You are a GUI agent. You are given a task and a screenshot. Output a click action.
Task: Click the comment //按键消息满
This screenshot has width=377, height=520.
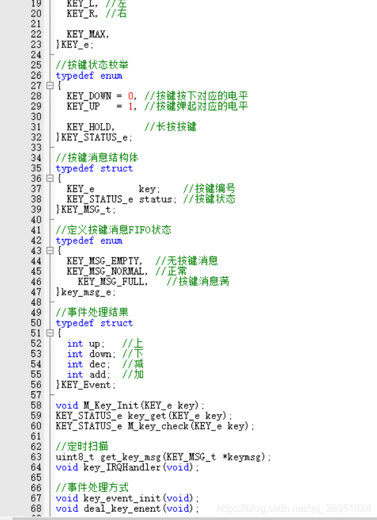click(198, 281)
